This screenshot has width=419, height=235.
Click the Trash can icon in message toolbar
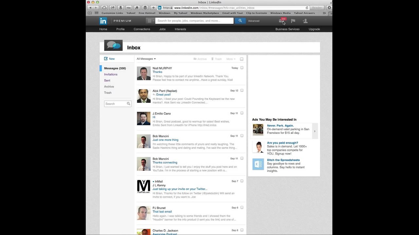pyautogui.click(x=212, y=59)
